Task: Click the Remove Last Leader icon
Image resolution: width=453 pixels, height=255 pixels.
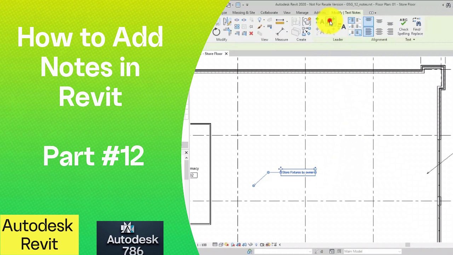Action: [x=342, y=26]
